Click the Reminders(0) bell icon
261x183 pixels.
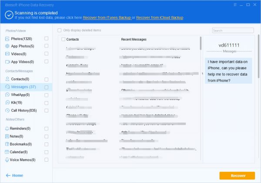pos(7,129)
